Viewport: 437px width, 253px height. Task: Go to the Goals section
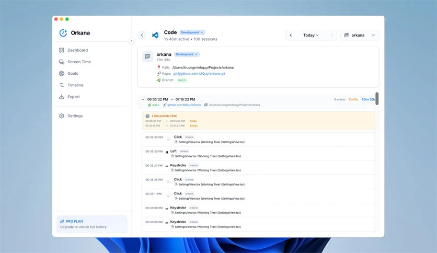[73, 74]
